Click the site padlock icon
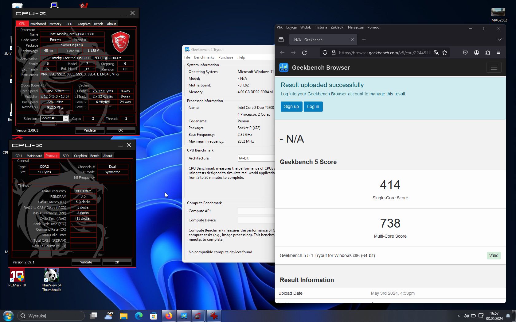516x322 pixels. (x=333, y=53)
